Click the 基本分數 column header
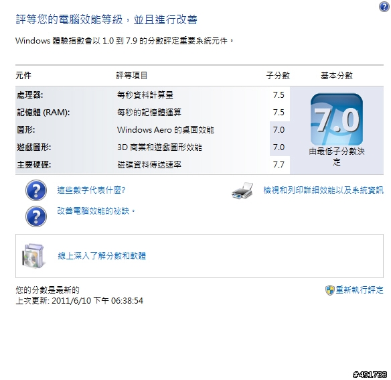Viewport: 391px width, 380px height. tap(337, 76)
